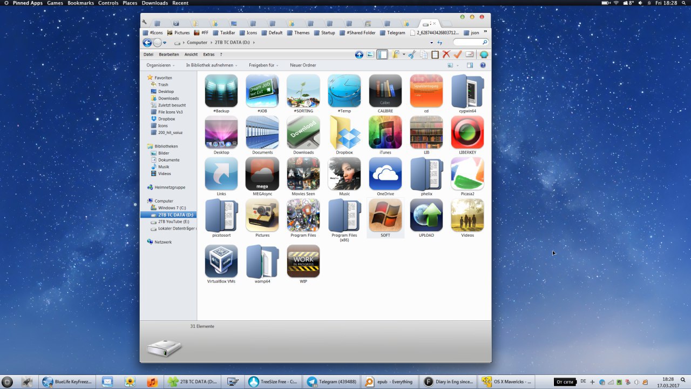691x389 pixels.
Task: Expand path arrow after 2TB TC DATA (D:)
Action: point(254,43)
